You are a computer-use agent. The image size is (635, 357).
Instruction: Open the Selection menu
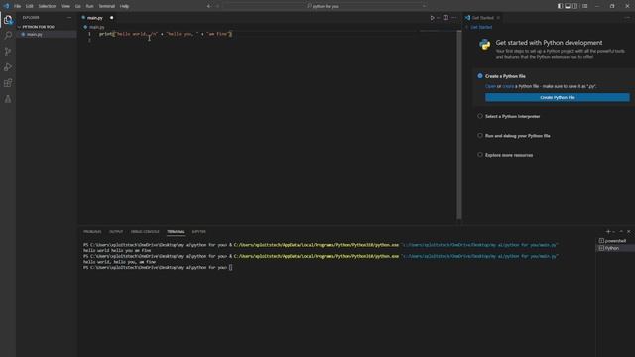coord(47,6)
